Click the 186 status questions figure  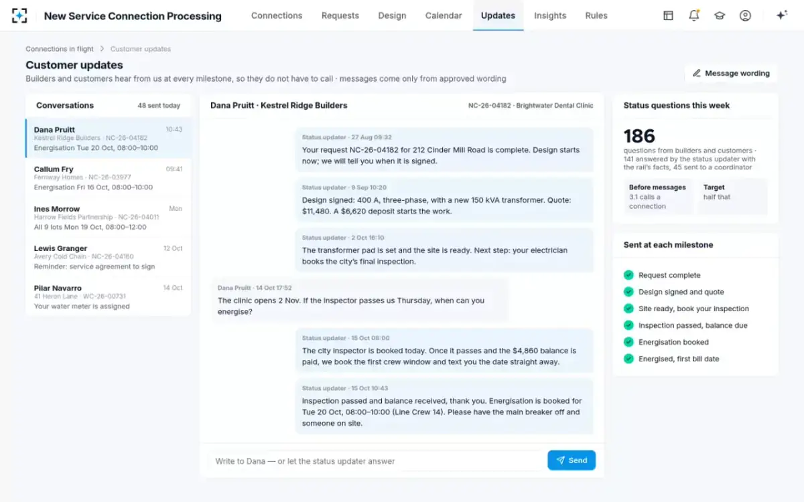639,137
